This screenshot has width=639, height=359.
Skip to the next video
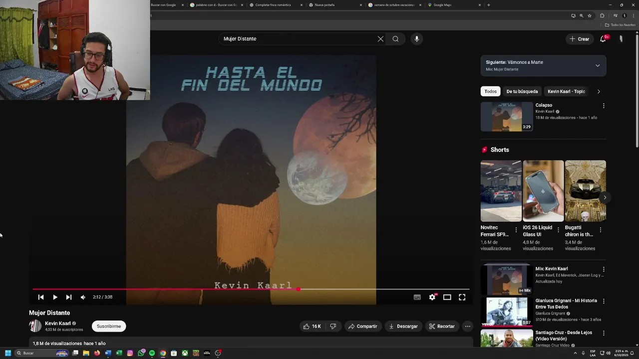(x=69, y=297)
